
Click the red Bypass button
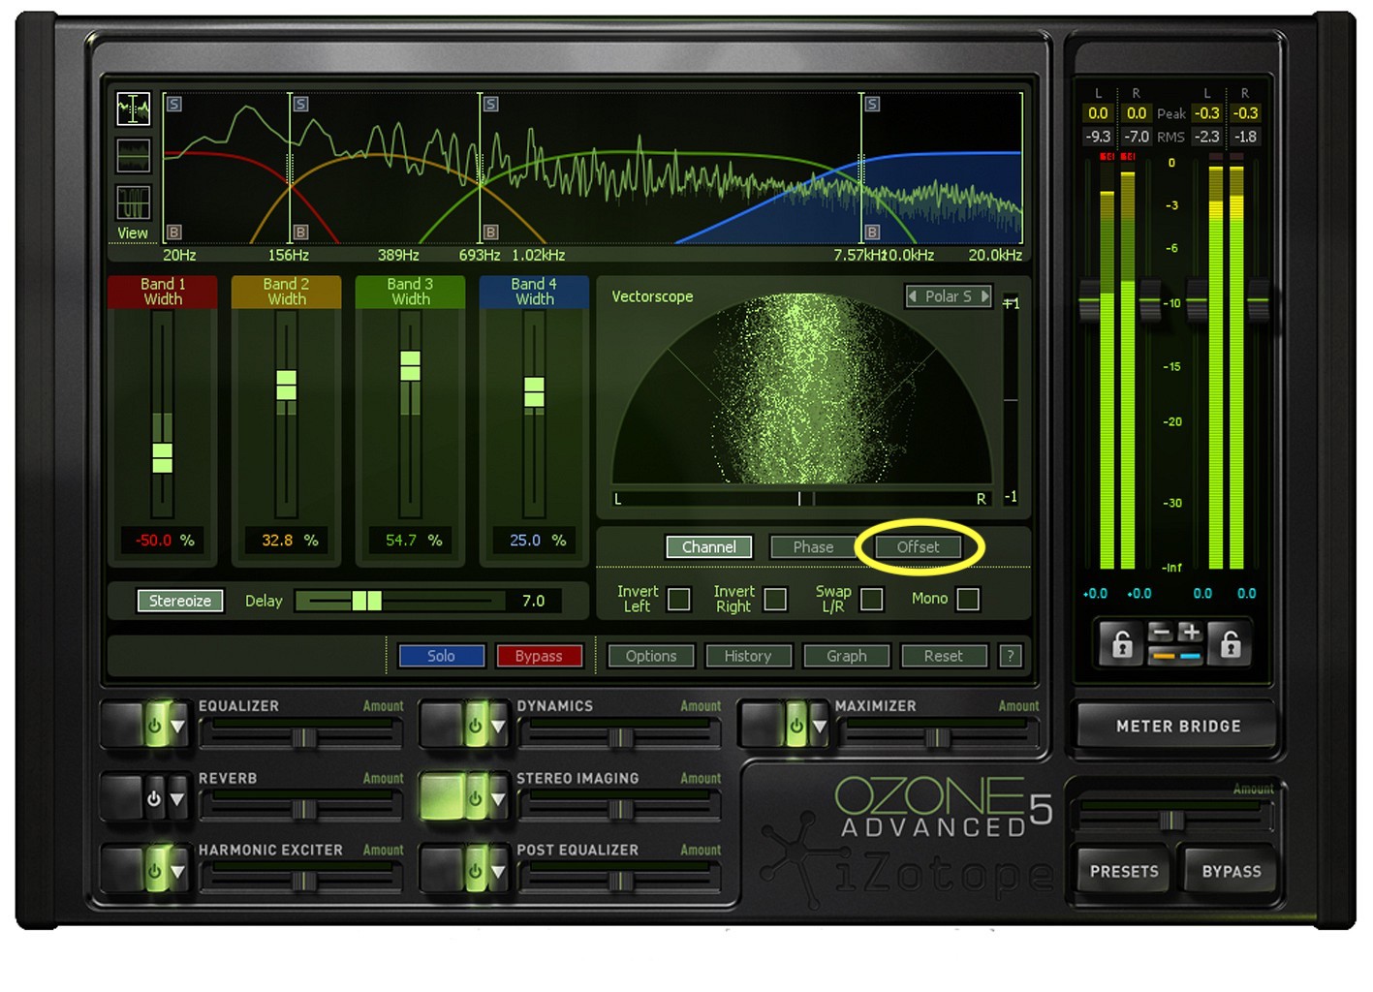click(539, 656)
